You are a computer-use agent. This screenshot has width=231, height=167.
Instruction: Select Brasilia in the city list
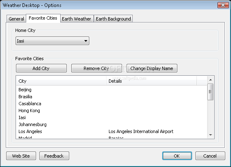point(25,97)
